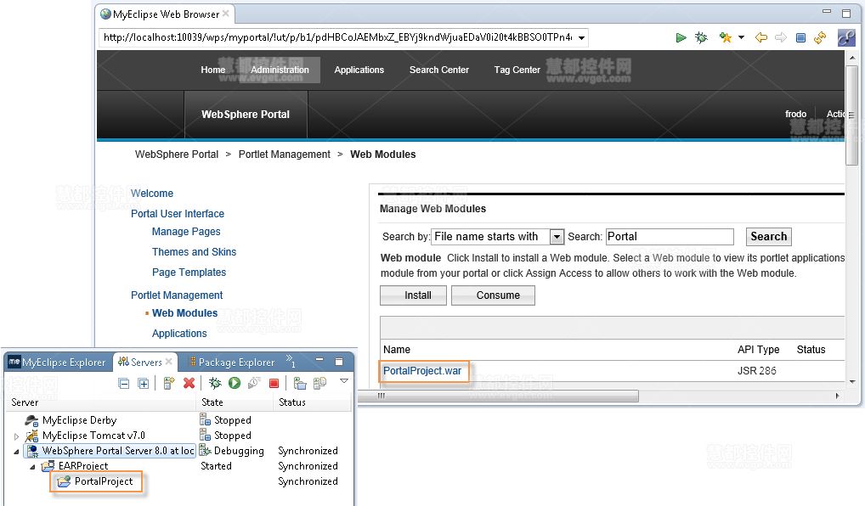
Task: Switch to Package Explorer tab
Action: (232, 363)
